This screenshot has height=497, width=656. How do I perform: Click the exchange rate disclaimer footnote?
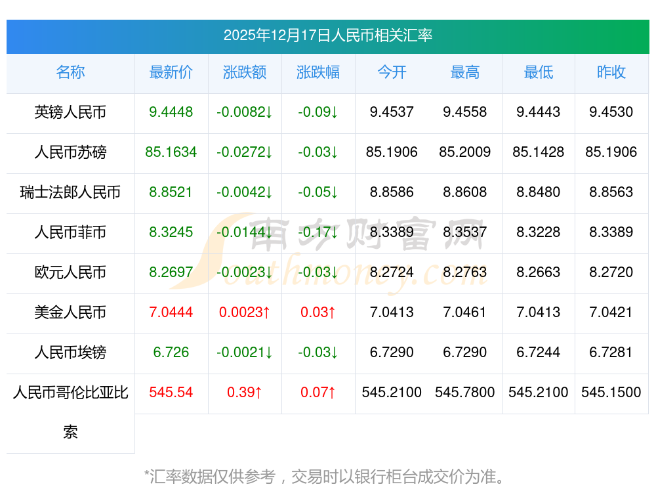coord(327,476)
